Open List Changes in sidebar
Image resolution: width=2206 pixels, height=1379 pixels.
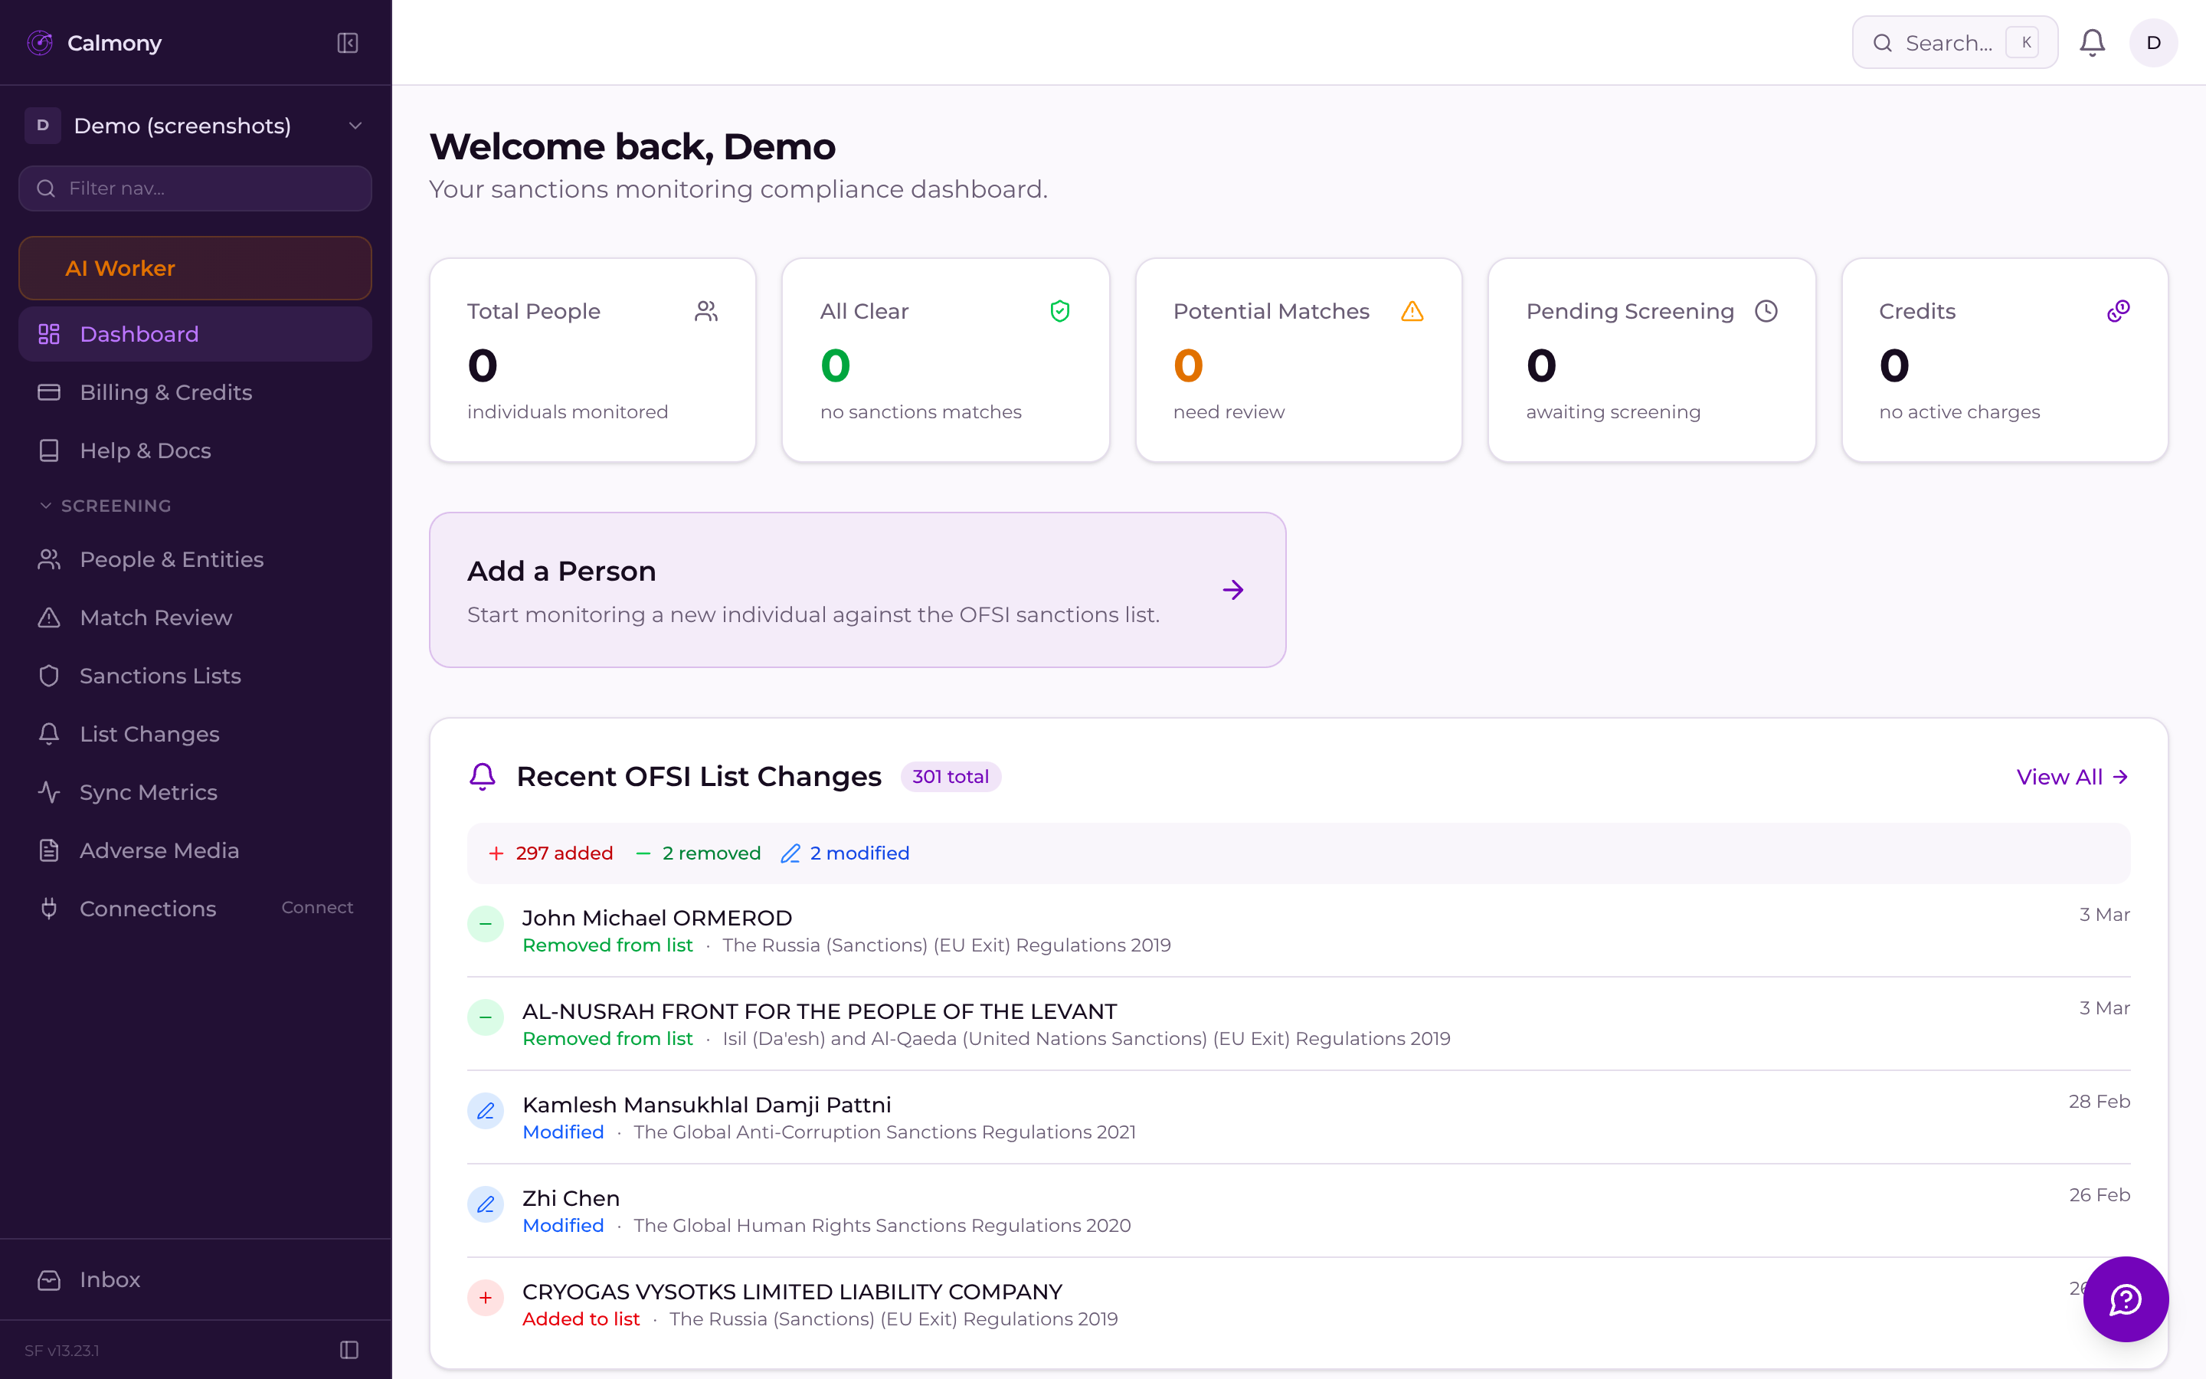(195, 734)
